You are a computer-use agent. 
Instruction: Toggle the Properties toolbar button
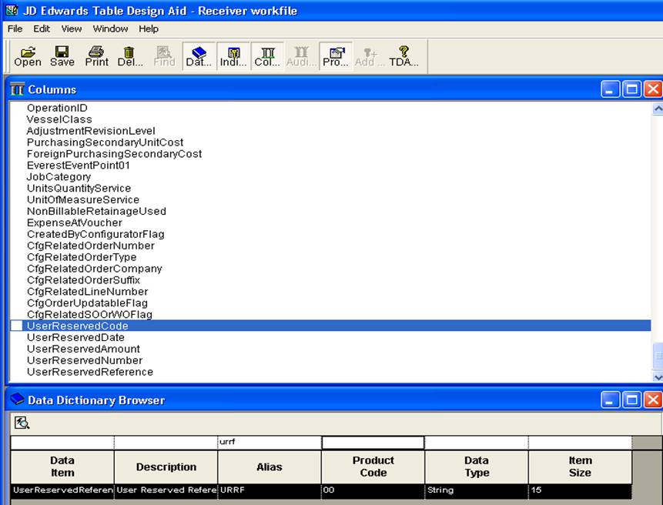(x=336, y=56)
